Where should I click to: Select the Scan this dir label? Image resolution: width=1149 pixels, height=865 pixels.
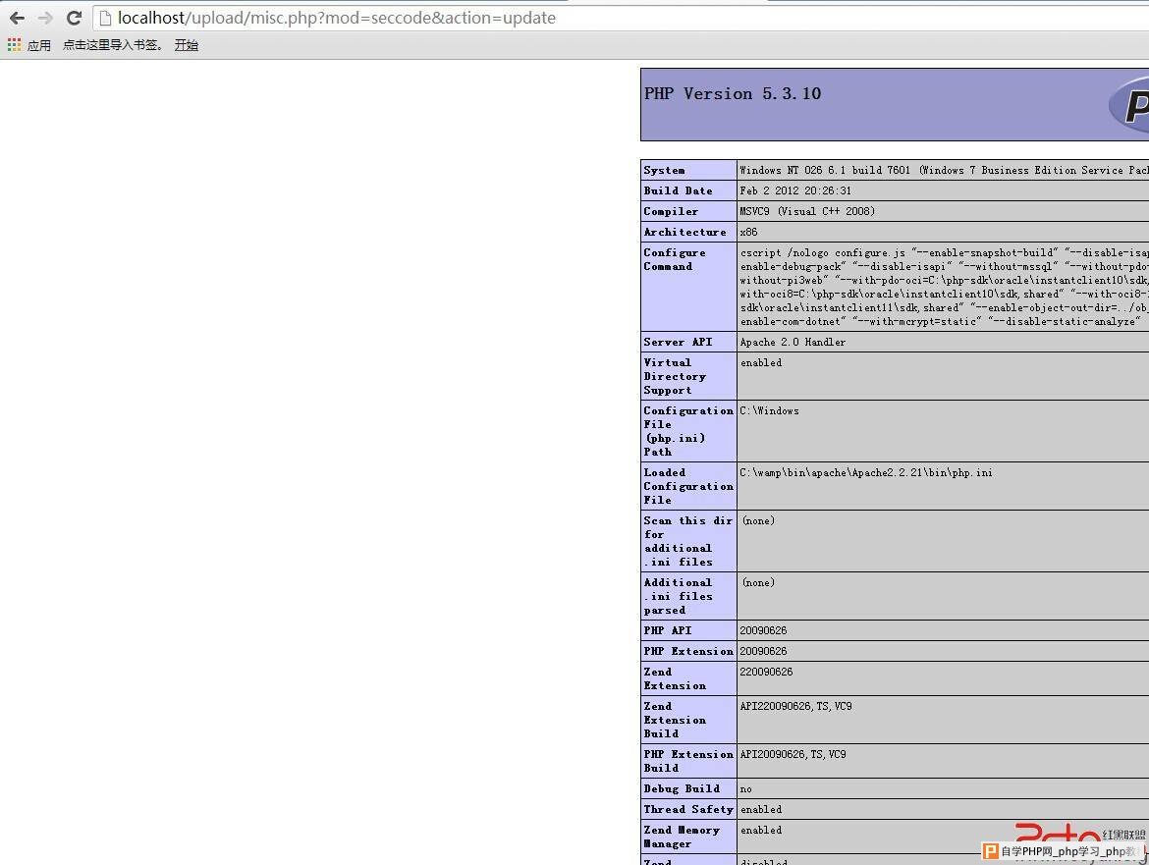coord(688,541)
